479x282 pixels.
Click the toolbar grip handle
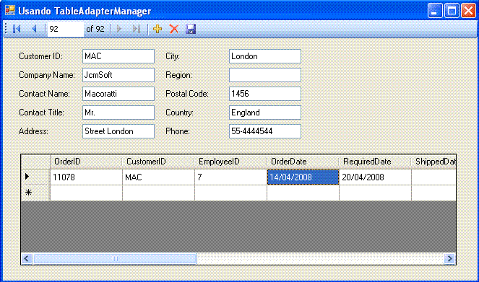(x=6, y=29)
